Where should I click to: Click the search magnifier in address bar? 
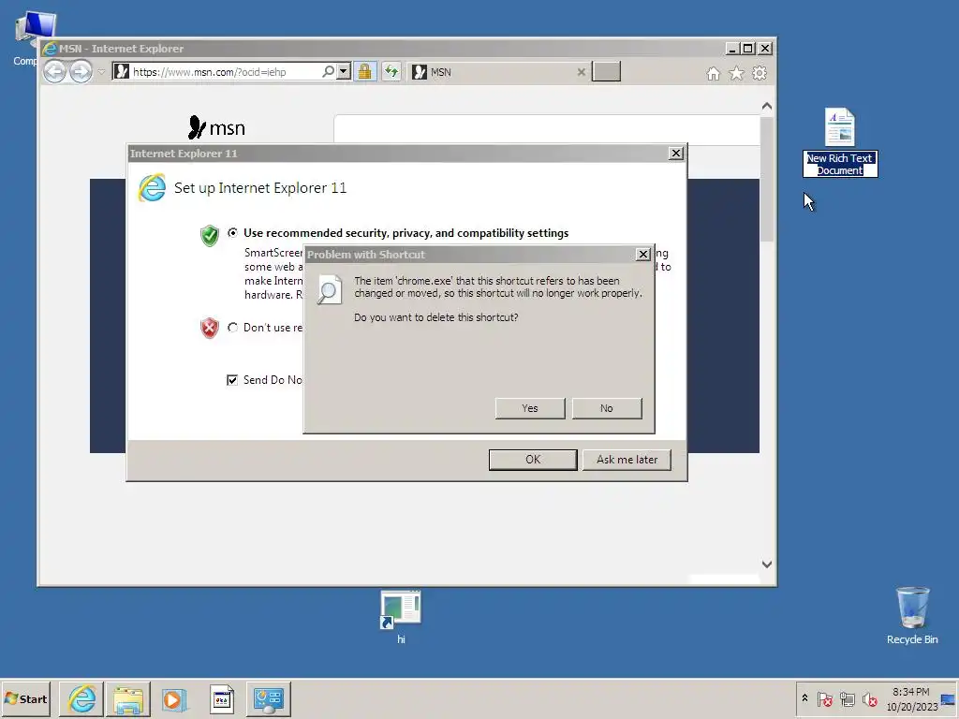point(329,72)
